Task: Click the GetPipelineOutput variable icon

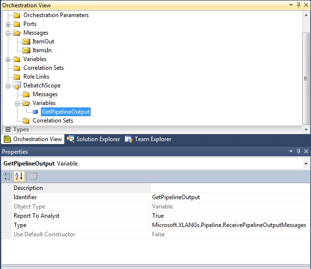Action: [x=35, y=112]
